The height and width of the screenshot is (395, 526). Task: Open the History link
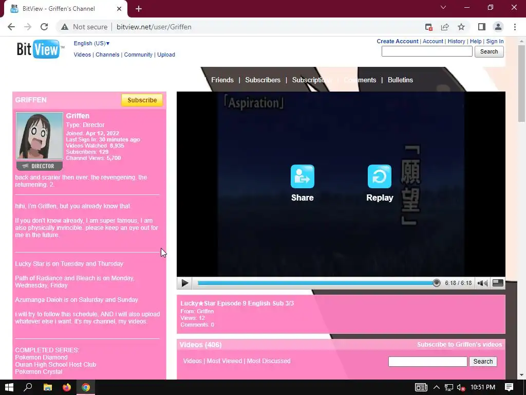tap(456, 41)
